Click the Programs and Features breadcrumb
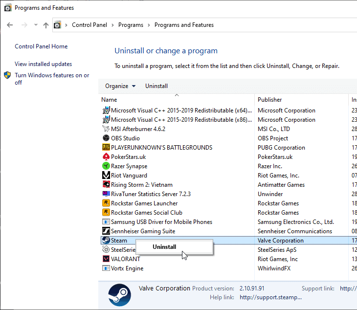Image resolution: width=357 pixels, height=310 pixels. tap(184, 25)
